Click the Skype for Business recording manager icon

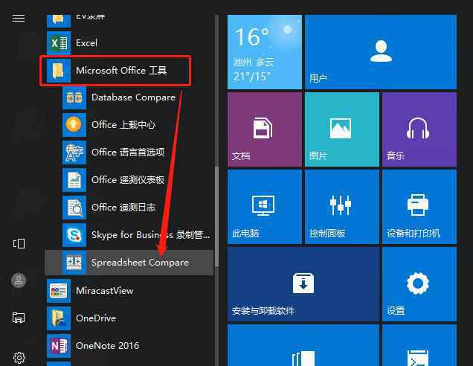pos(74,235)
